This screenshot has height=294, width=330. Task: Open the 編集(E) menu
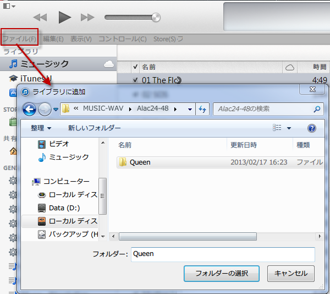53,39
